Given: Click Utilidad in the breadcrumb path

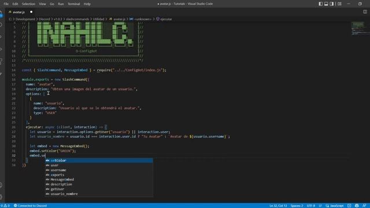Looking at the screenshot, I should pyautogui.click(x=98, y=19).
